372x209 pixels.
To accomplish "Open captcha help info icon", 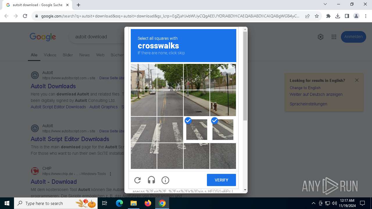I will pos(165,180).
